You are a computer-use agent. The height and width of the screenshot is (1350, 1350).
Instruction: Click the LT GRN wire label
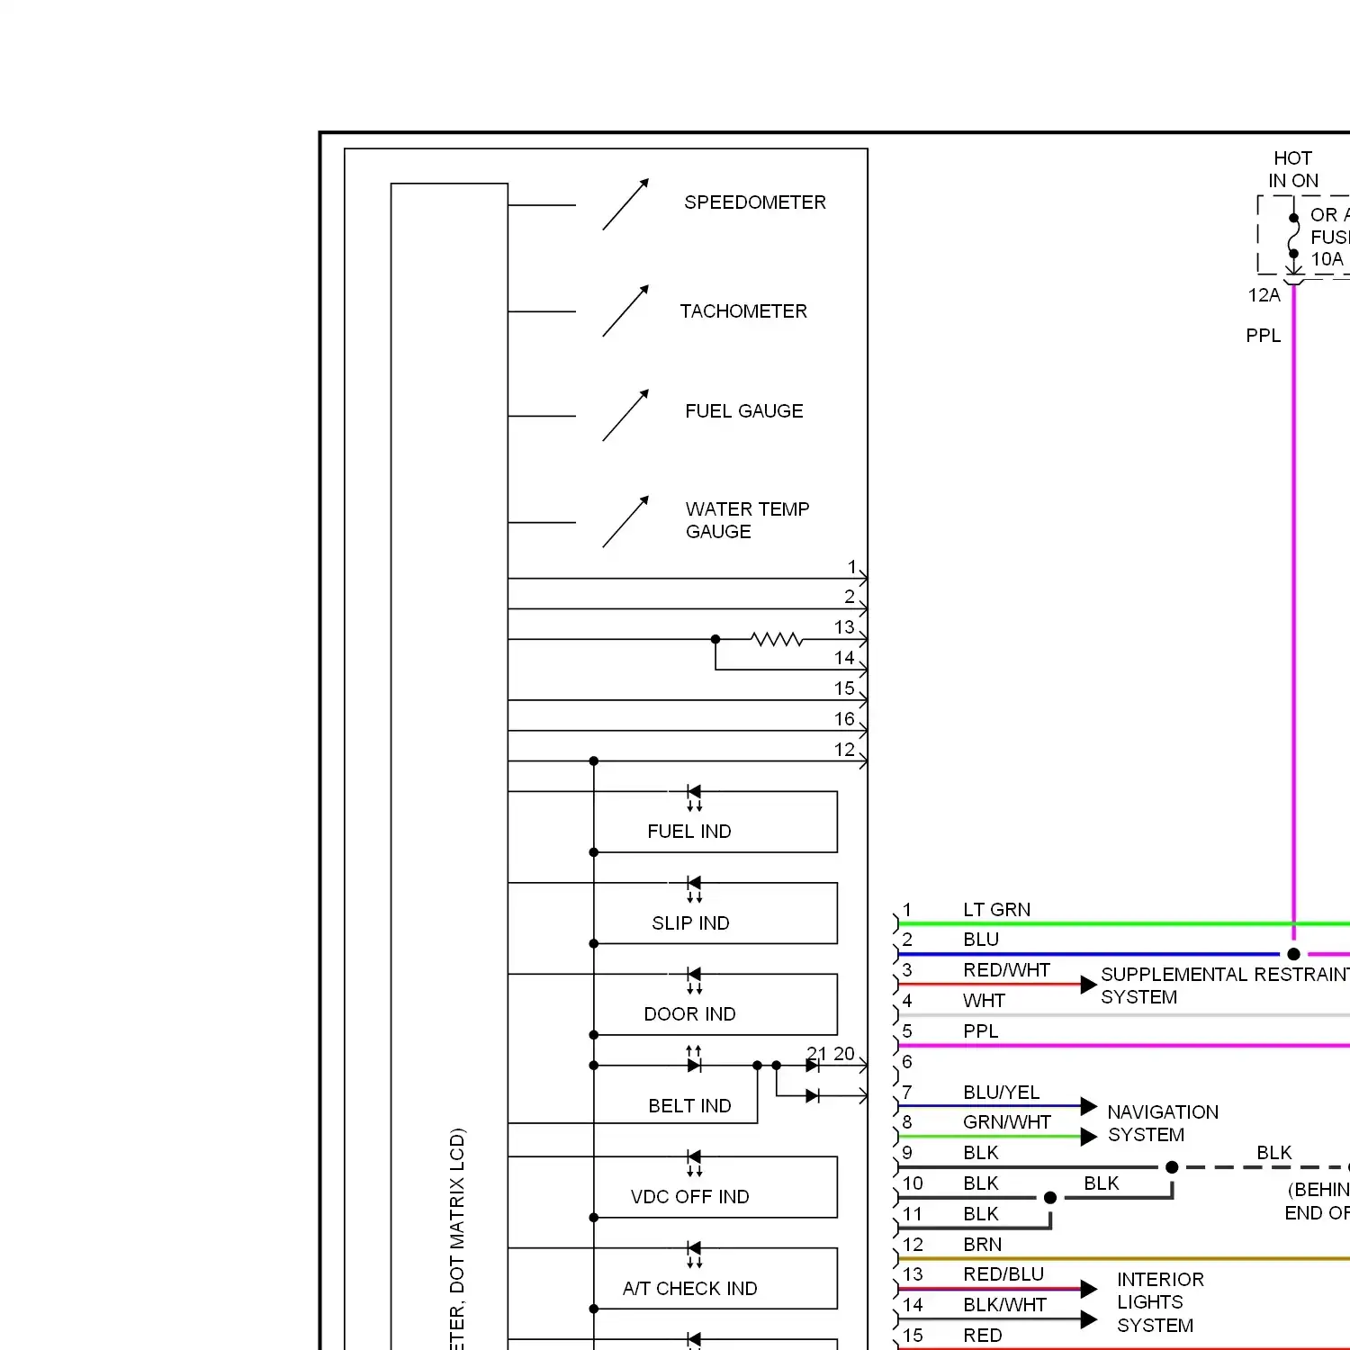click(996, 910)
